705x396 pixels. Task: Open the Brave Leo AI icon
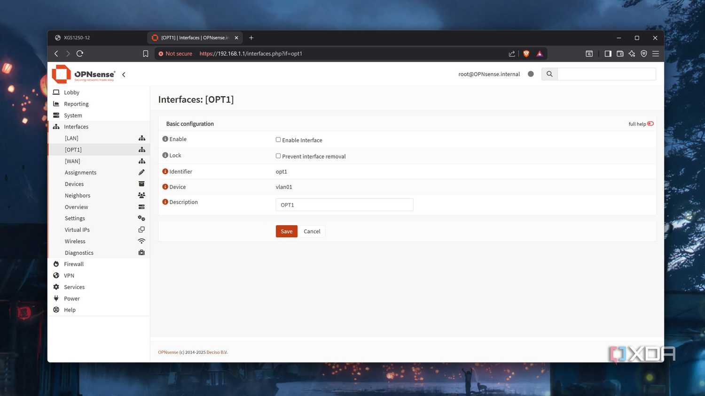(x=632, y=53)
